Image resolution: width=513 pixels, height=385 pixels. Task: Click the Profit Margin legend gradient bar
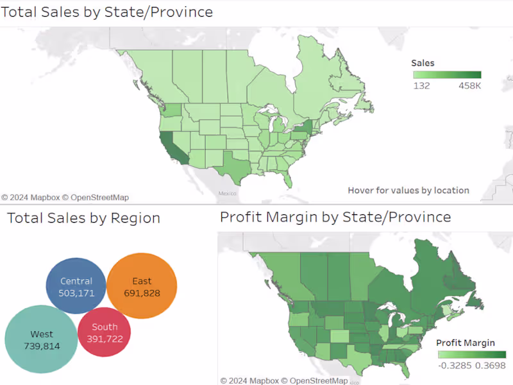coord(472,354)
